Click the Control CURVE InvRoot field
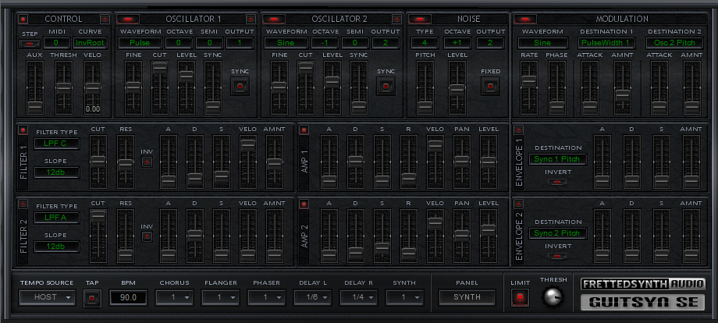The height and width of the screenshot is (323, 718). pyautogui.click(x=91, y=43)
